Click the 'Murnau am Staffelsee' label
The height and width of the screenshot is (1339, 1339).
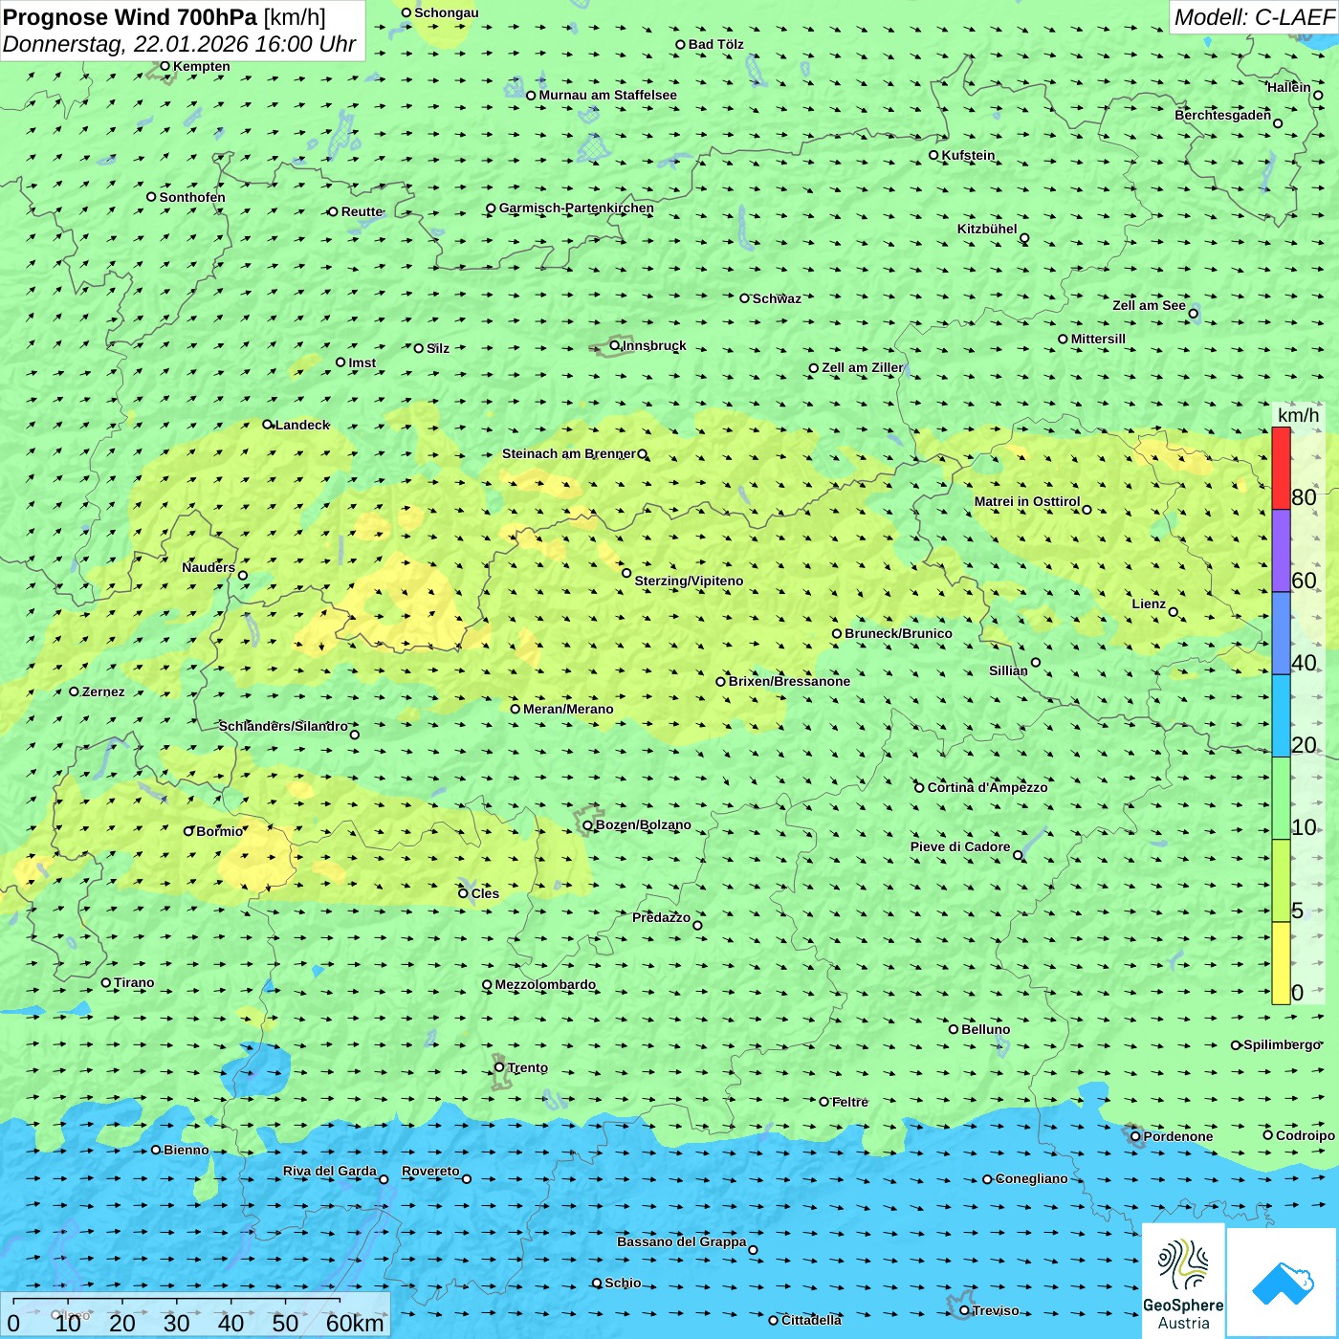click(x=607, y=95)
